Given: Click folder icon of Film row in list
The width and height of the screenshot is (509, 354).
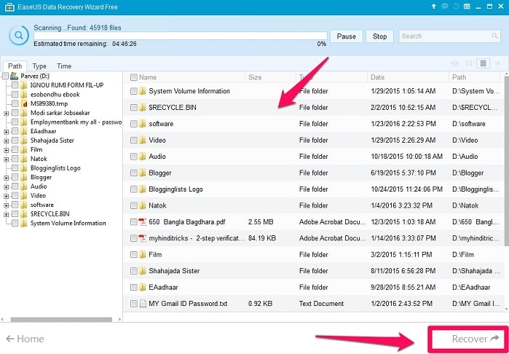Looking at the screenshot, I should click(143, 254).
